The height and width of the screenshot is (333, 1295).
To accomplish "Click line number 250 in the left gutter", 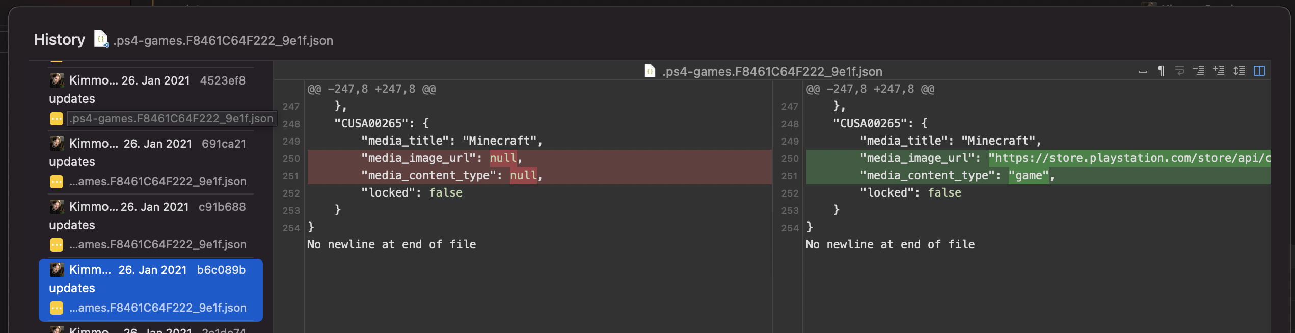I will 291,159.
